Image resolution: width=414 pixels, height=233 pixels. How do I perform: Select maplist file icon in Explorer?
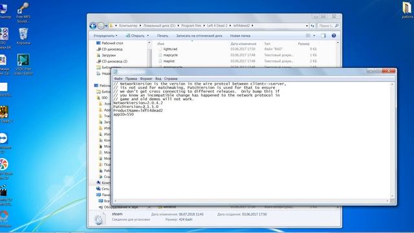coord(160,61)
